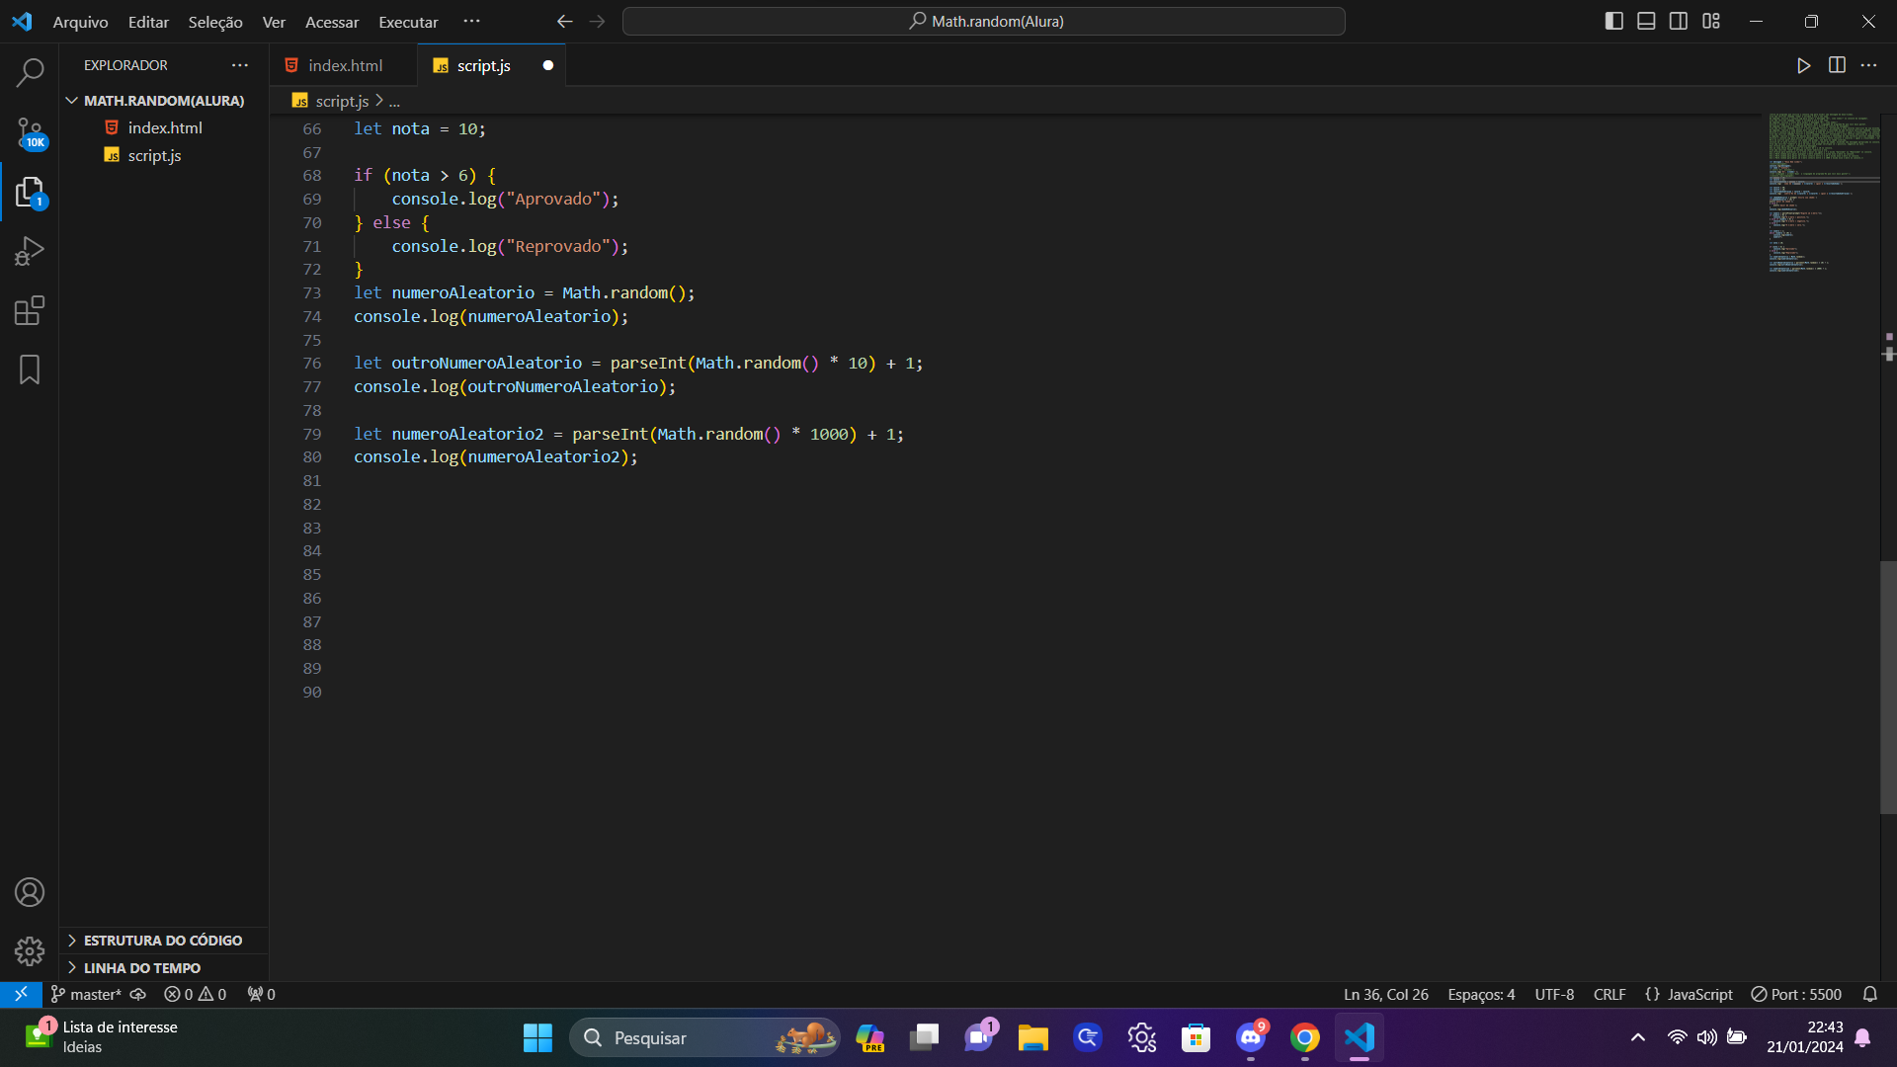Click Ln 36, Col 26 indicator
This screenshot has height=1067, width=1897.
tap(1385, 994)
